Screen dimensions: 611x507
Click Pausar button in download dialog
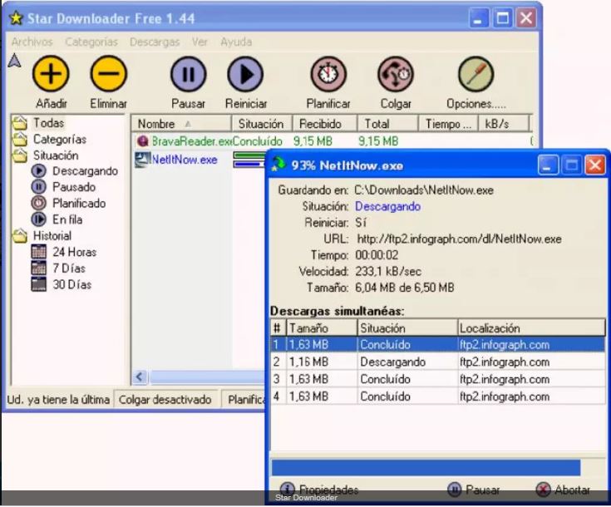(474, 490)
